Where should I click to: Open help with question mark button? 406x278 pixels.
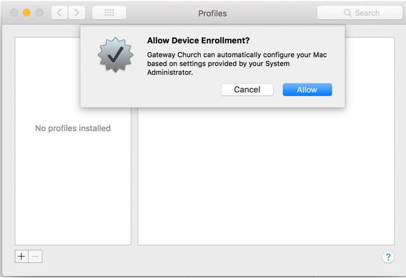coord(388,257)
